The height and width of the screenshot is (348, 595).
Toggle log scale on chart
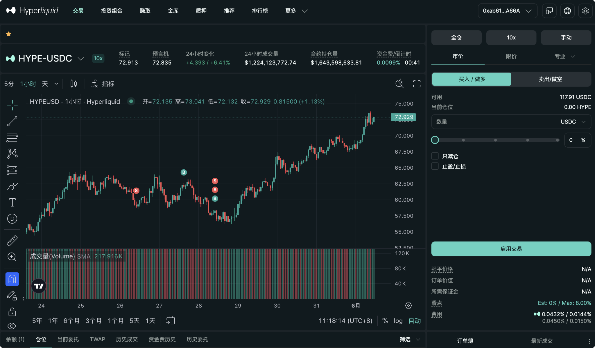click(398, 321)
